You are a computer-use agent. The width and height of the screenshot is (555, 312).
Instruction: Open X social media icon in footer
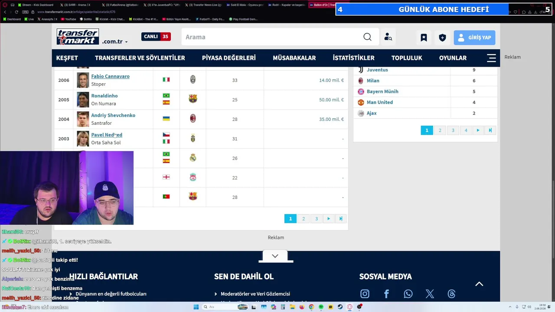coord(430,294)
